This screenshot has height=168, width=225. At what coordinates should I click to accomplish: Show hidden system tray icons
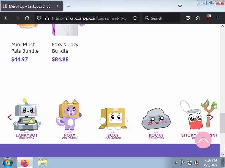(x=176, y=163)
